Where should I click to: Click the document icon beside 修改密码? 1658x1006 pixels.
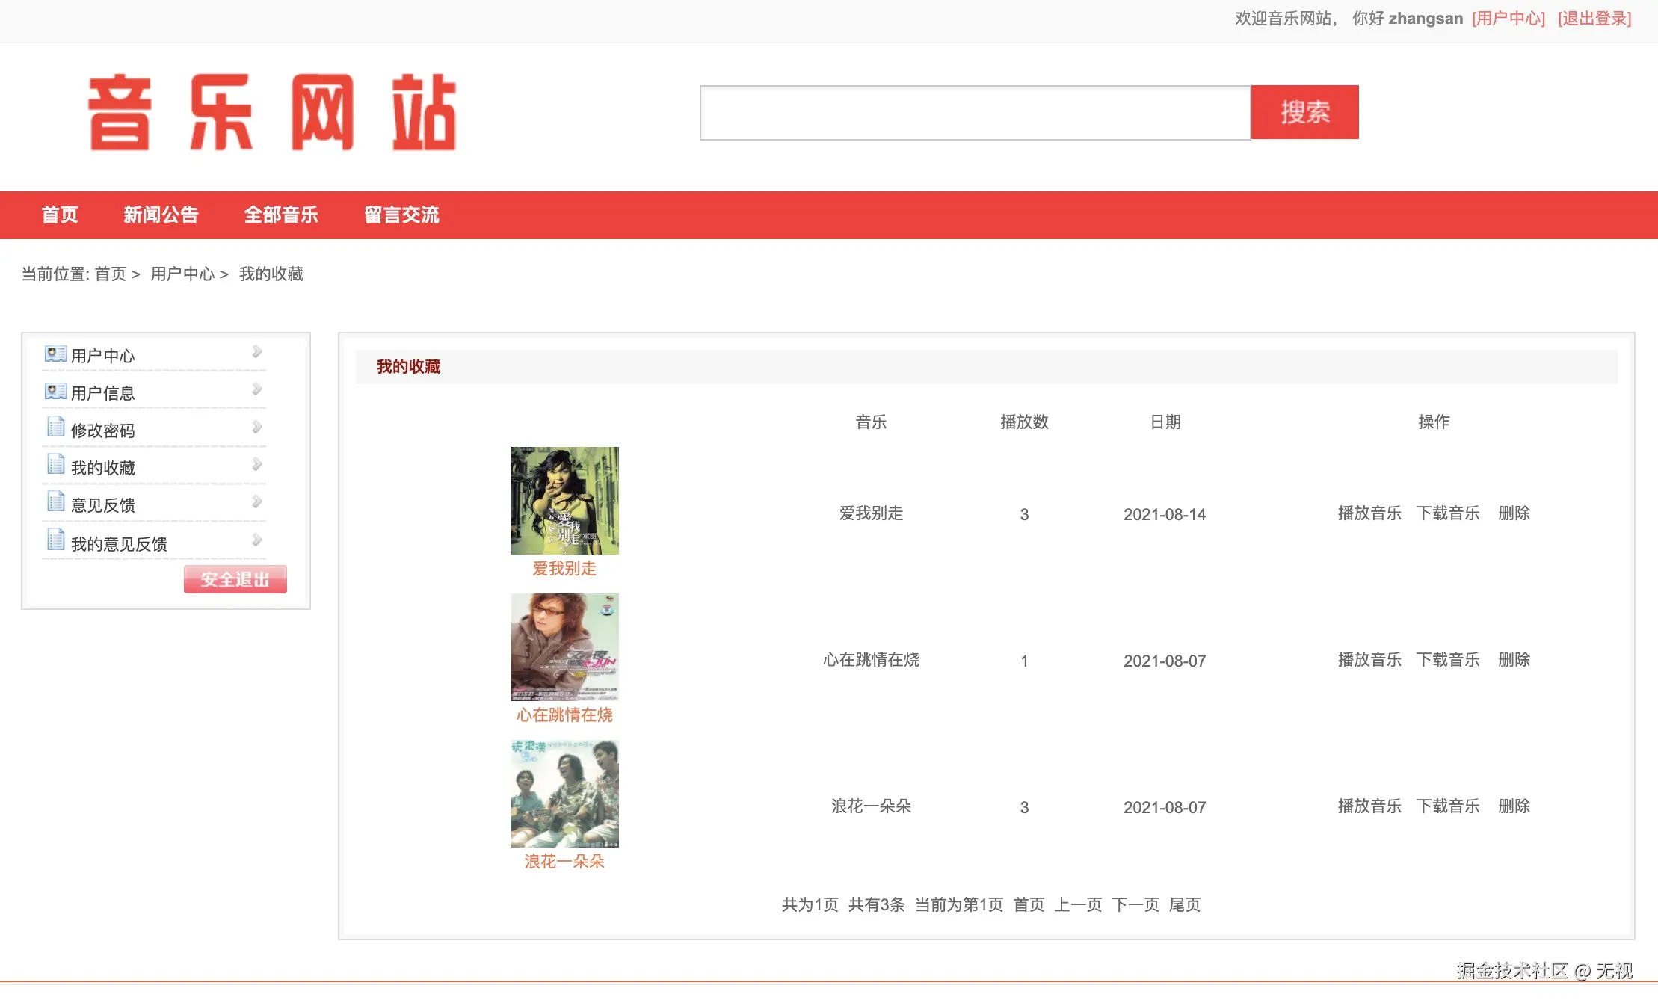click(x=55, y=427)
